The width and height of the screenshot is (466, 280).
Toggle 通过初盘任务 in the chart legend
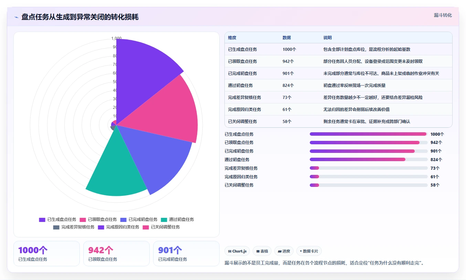pyautogui.click(x=178, y=220)
